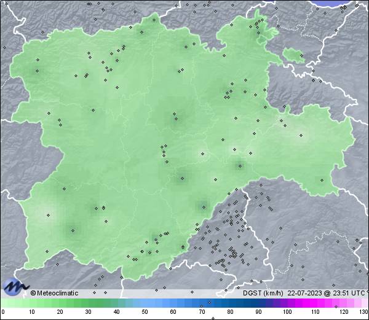The image size is (369, 320).
Task: Click the 0 value on the scale
Action: click(x=3, y=312)
